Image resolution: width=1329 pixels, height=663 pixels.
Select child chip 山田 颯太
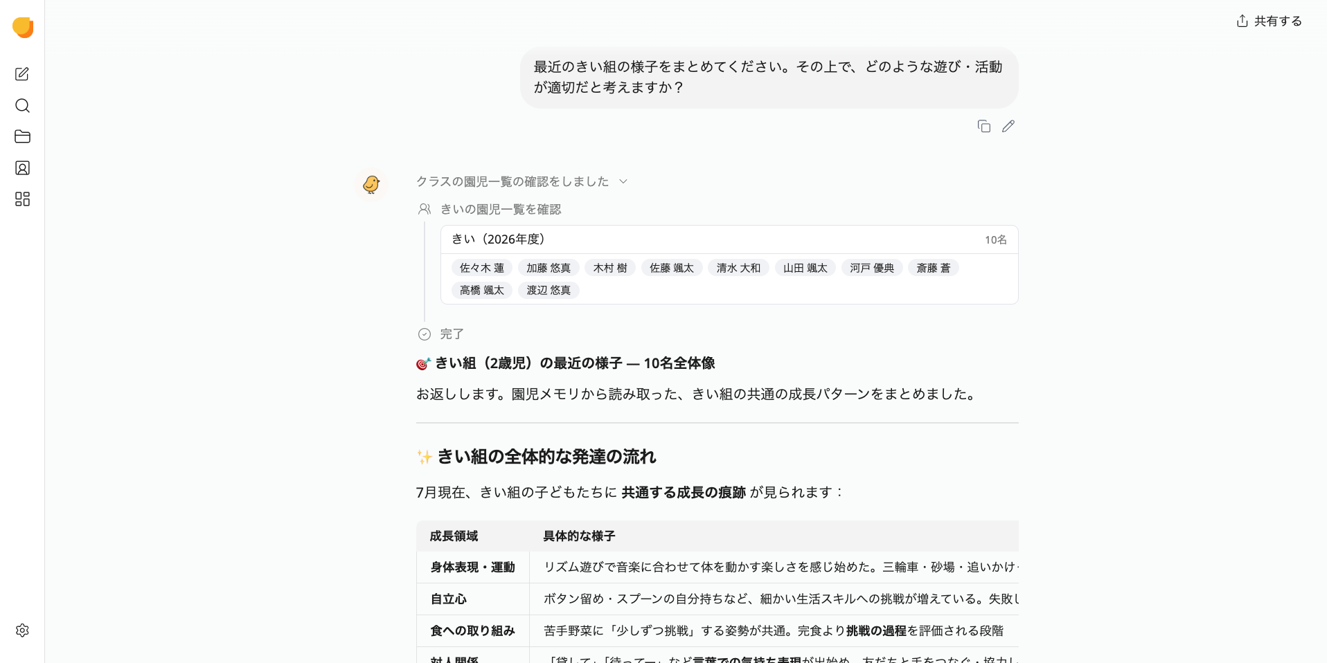[x=805, y=268]
